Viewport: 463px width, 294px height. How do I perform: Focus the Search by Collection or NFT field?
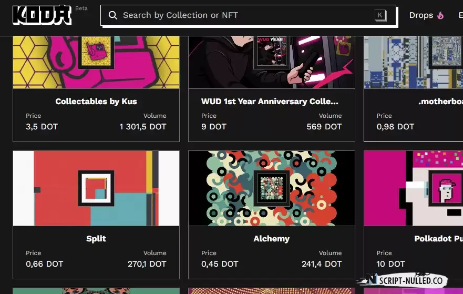[249, 15]
